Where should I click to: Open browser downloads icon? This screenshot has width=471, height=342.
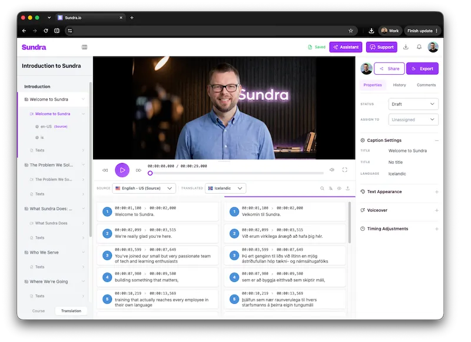372,31
